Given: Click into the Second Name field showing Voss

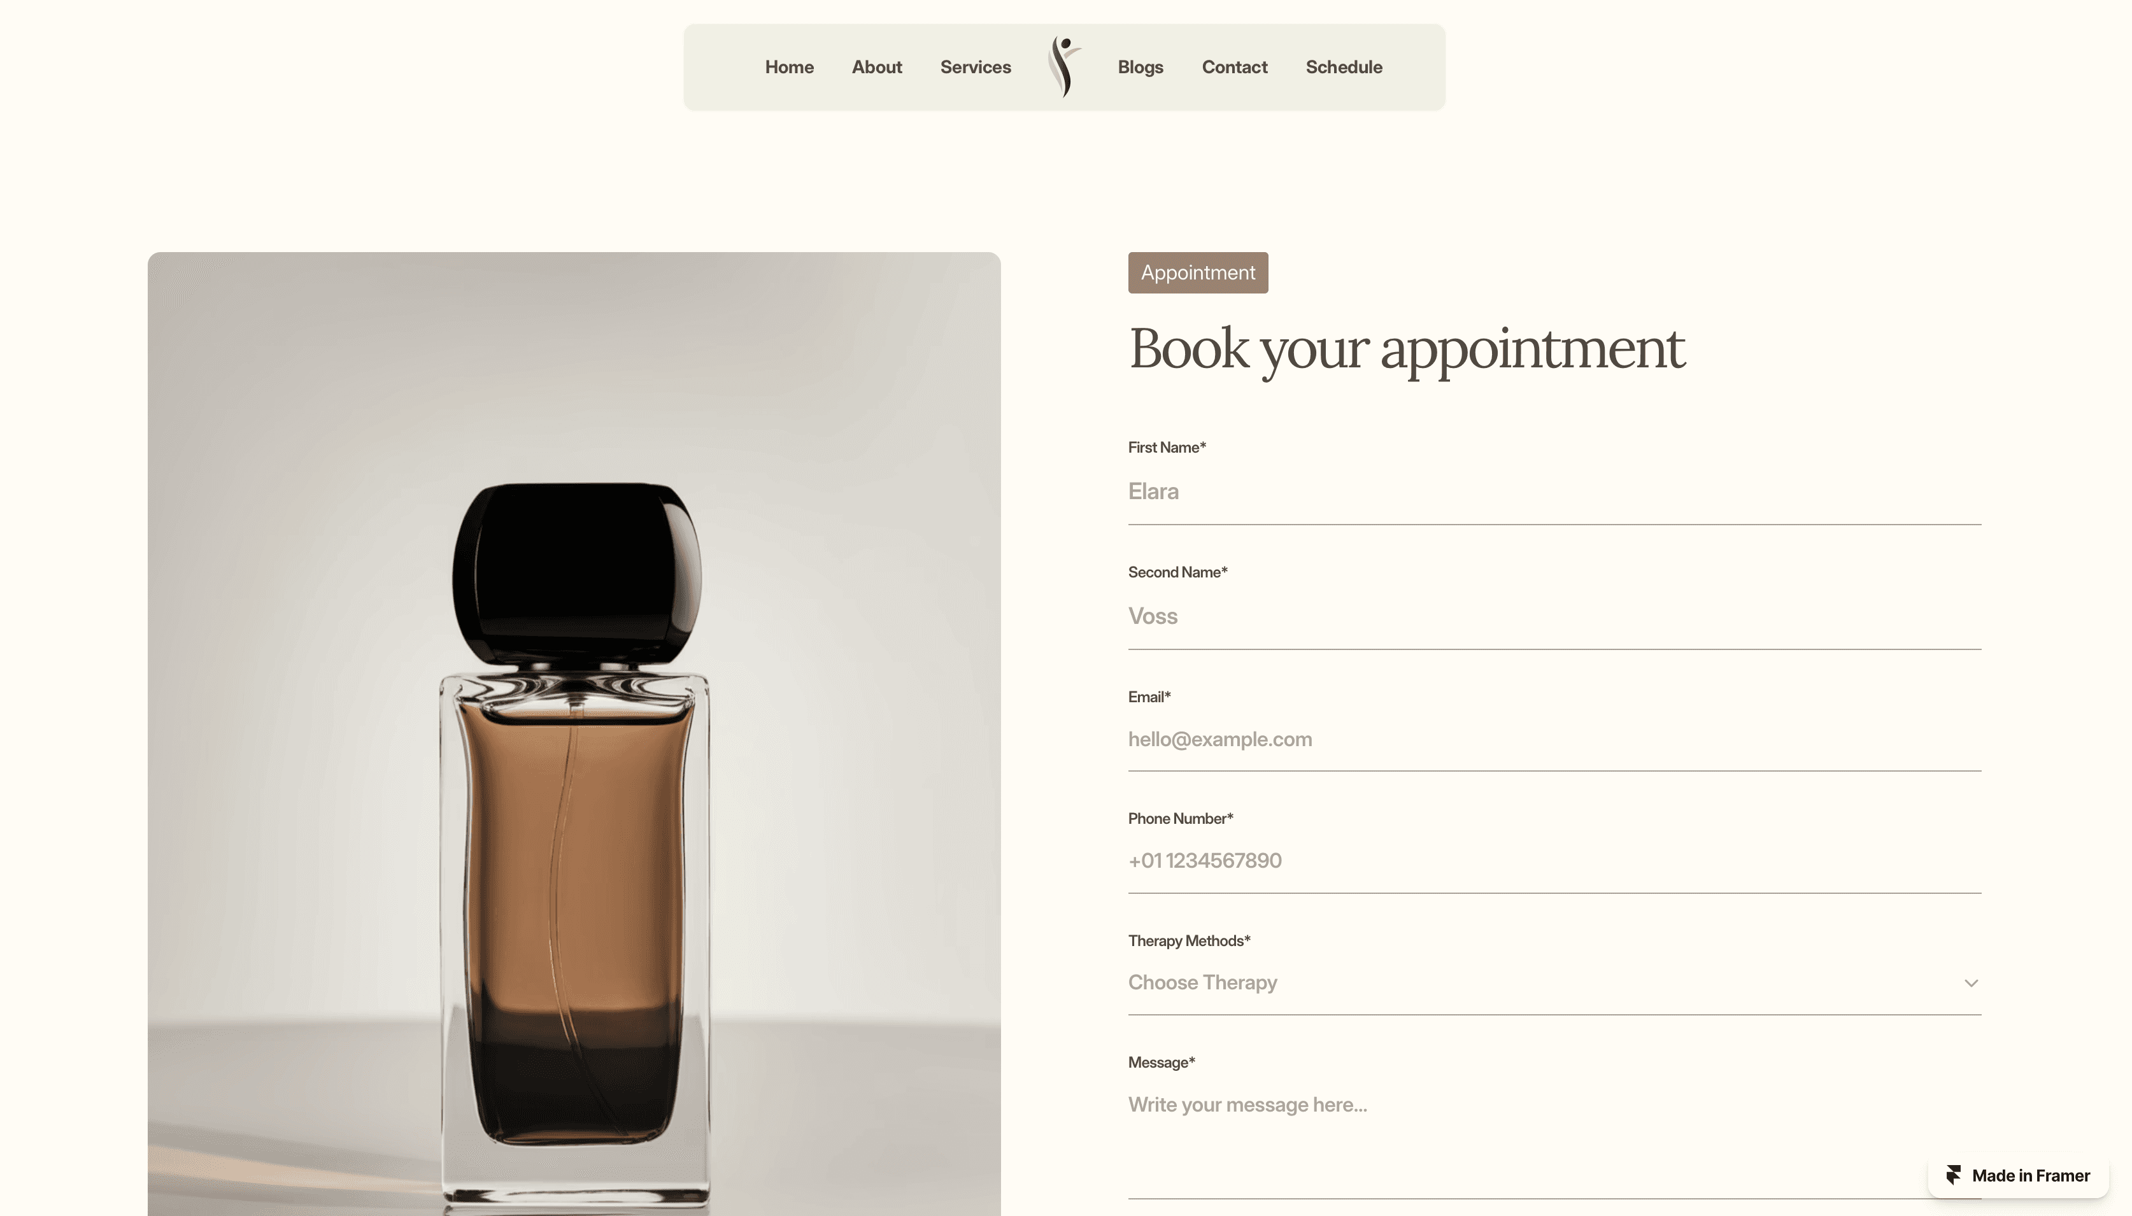Looking at the screenshot, I should click(1554, 616).
